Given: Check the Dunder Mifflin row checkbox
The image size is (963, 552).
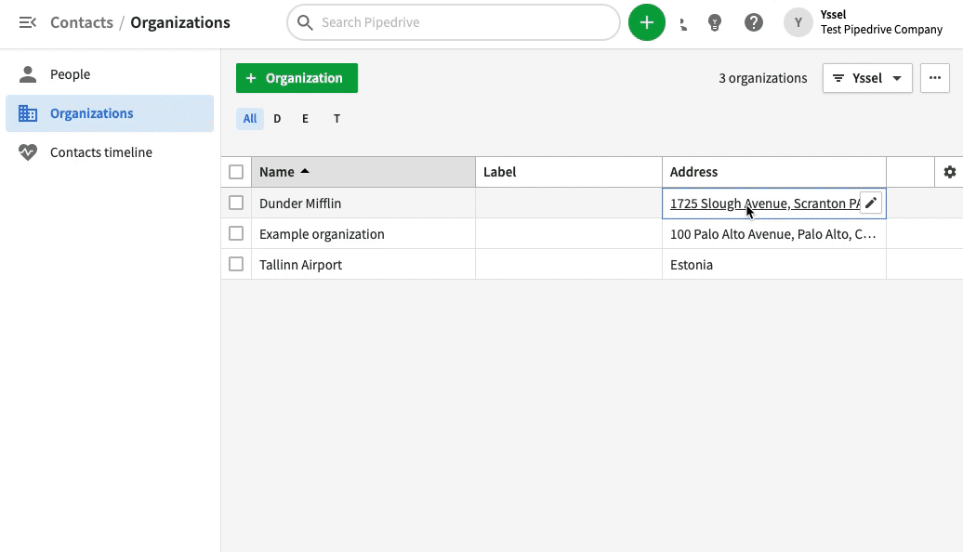Looking at the screenshot, I should [x=236, y=203].
